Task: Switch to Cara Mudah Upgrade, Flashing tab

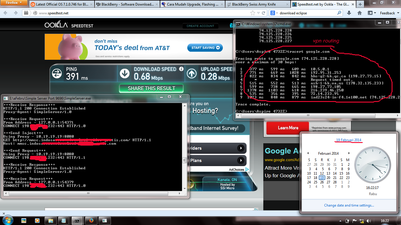Action: click(x=193, y=4)
